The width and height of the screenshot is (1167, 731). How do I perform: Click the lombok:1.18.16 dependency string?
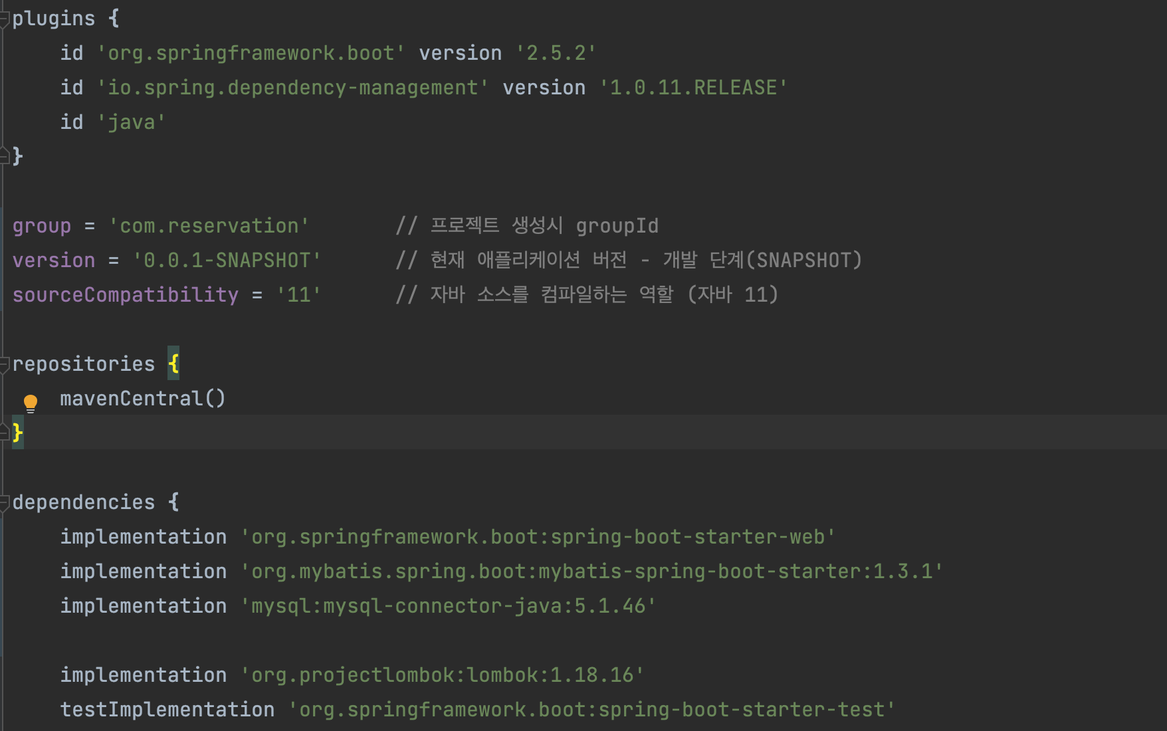(443, 675)
